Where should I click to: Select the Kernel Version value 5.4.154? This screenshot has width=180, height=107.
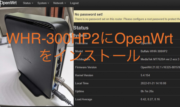145,75
